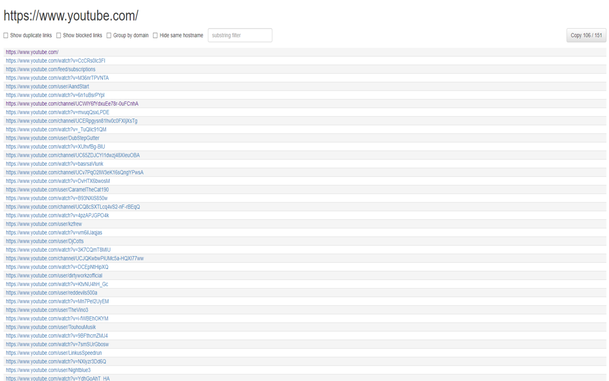This screenshot has width=609, height=381.
Task: Visit the user/dirtyworkzofficial link
Action: tap(54, 275)
